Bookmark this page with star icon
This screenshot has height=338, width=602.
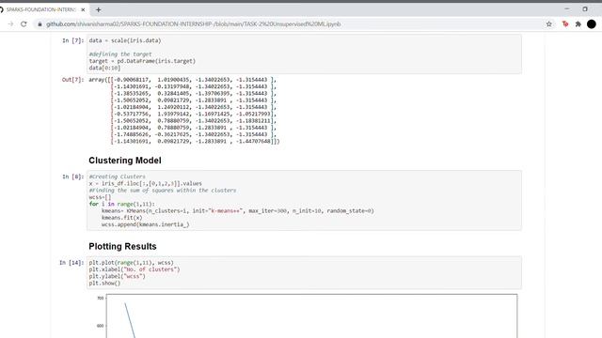click(x=549, y=24)
